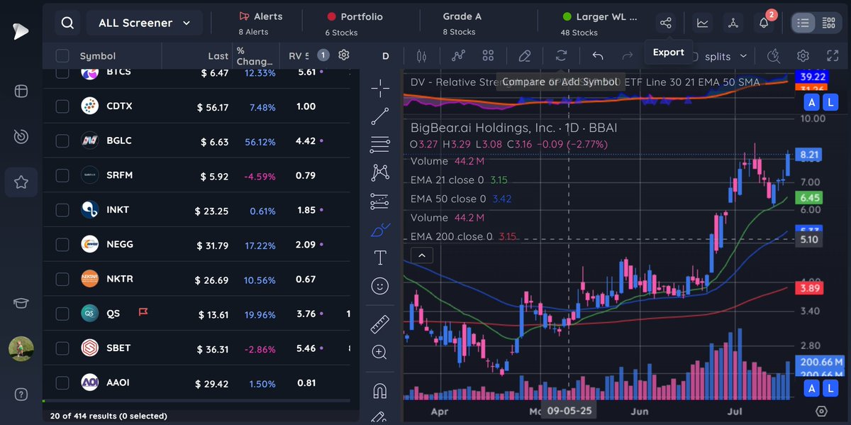Open the chart alert clock icon

[x=773, y=56]
